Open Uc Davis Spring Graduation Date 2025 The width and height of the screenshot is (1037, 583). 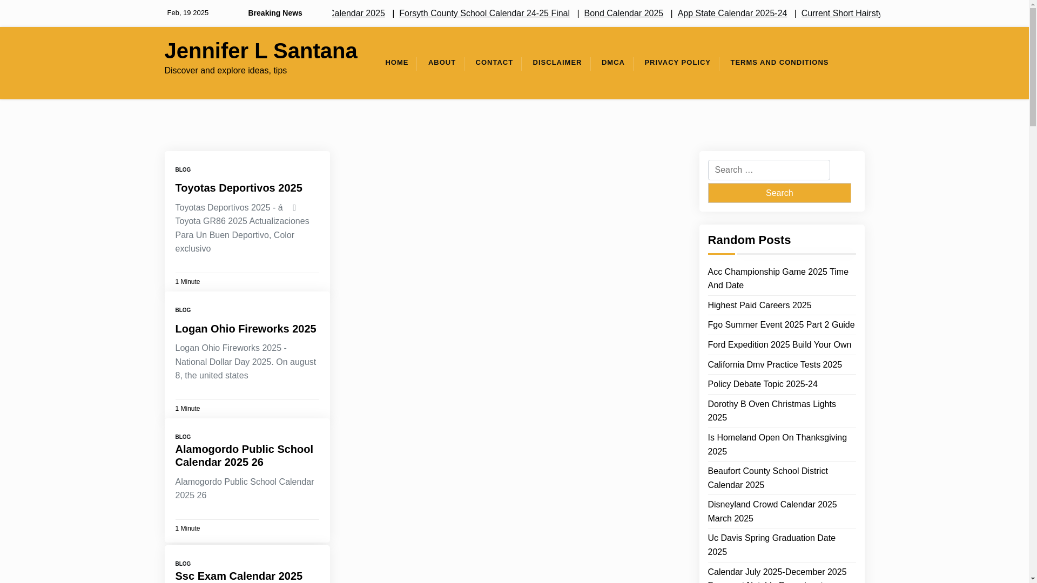coord(771,545)
